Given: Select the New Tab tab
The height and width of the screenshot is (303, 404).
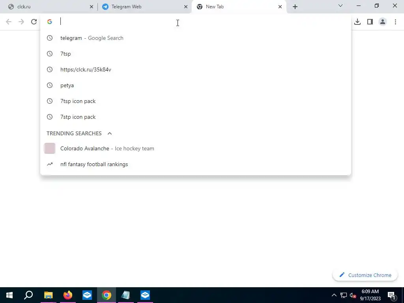Looking at the screenshot, I should [x=239, y=7].
